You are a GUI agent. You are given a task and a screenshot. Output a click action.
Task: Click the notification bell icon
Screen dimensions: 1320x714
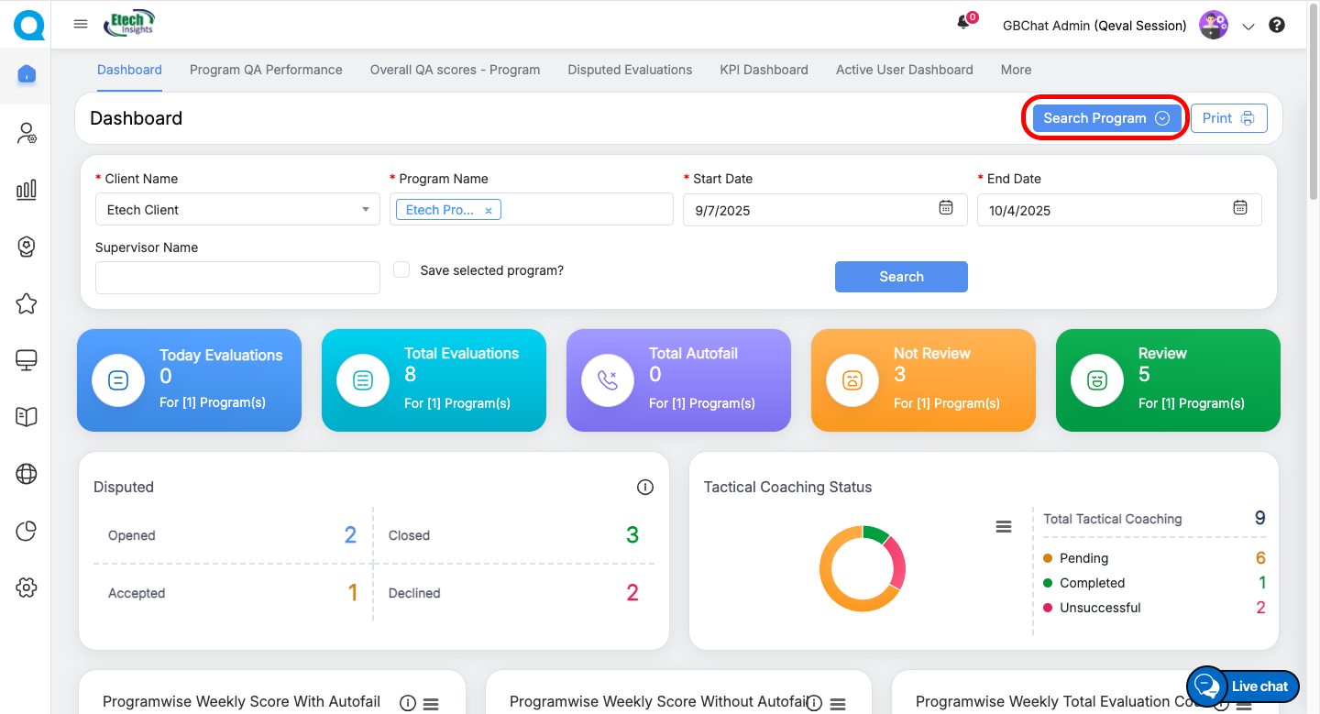point(963,24)
